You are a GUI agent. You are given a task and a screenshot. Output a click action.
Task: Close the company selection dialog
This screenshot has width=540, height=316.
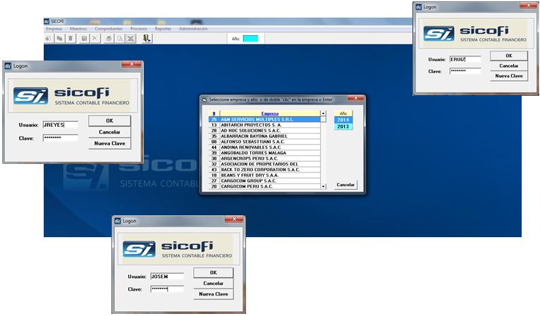[x=355, y=99]
